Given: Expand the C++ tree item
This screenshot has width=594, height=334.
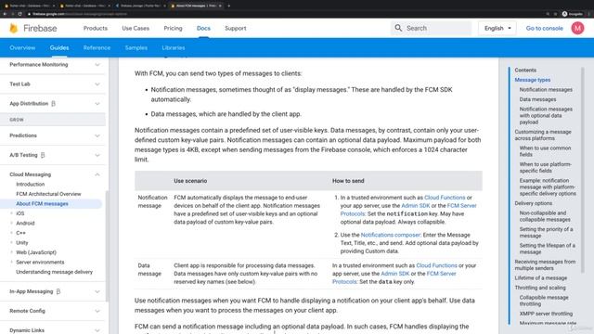Looking at the screenshot, I should [x=11, y=233].
